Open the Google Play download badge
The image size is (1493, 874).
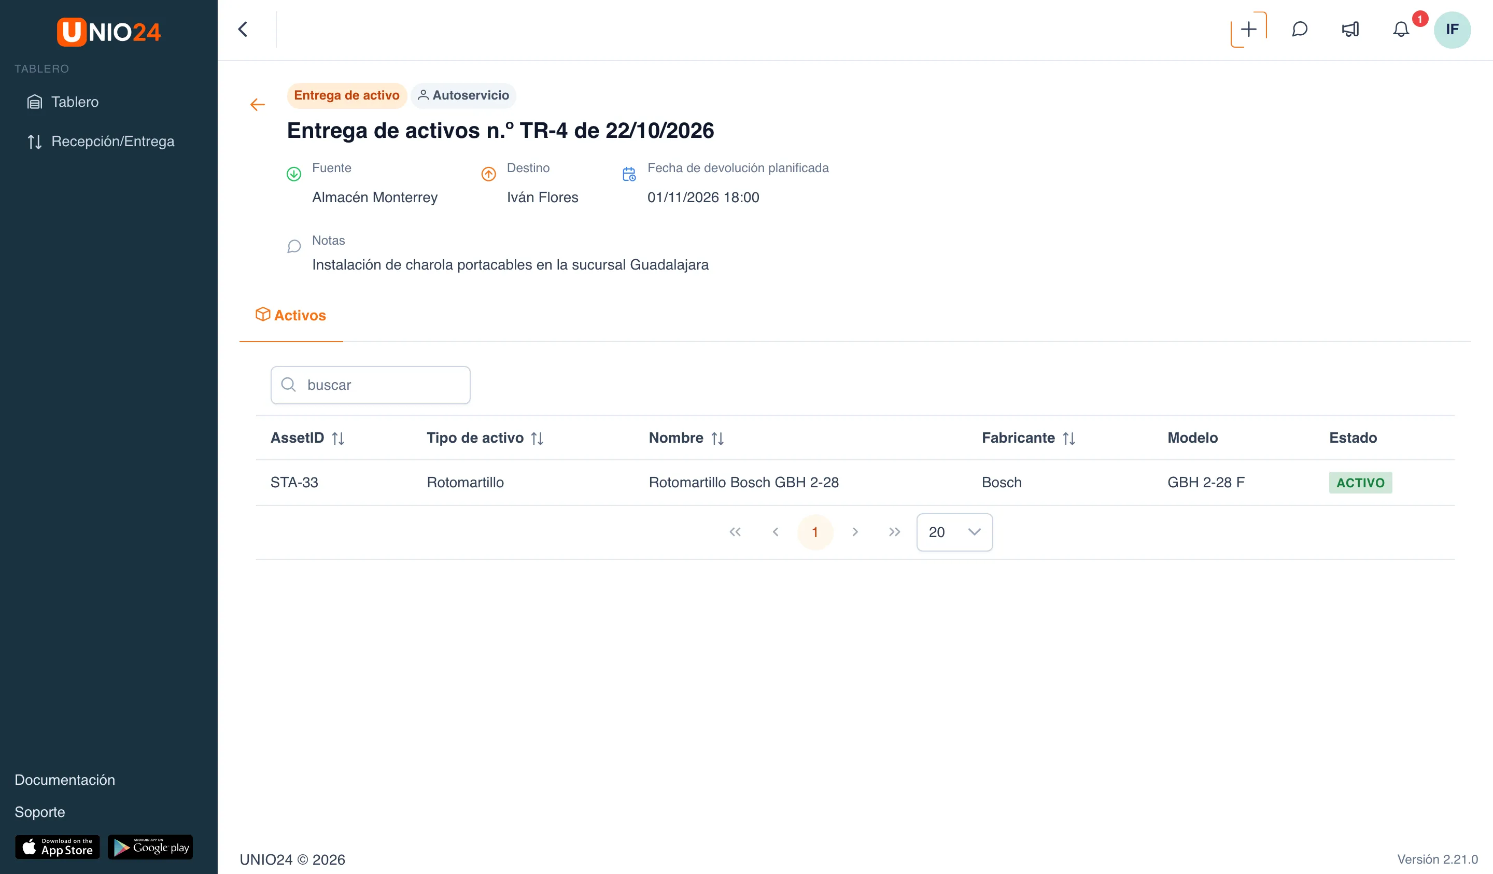click(150, 848)
